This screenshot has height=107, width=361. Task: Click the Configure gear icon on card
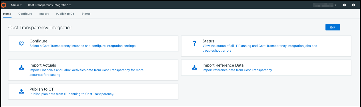21,43
